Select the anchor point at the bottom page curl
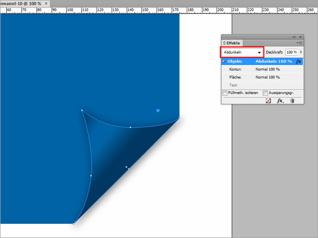318x238 pixels. (x=74, y=223)
